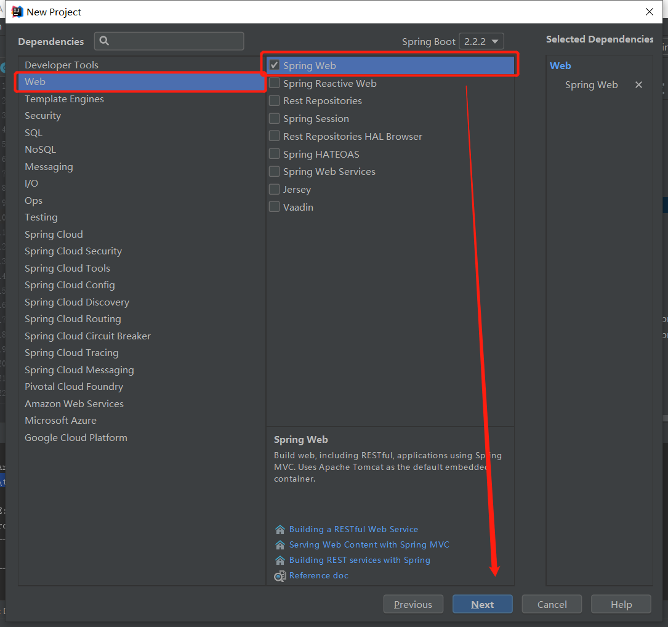The height and width of the screenshot is (627, 668).
Task: Check the Spring Web Services option
Action: click(275, 171)
